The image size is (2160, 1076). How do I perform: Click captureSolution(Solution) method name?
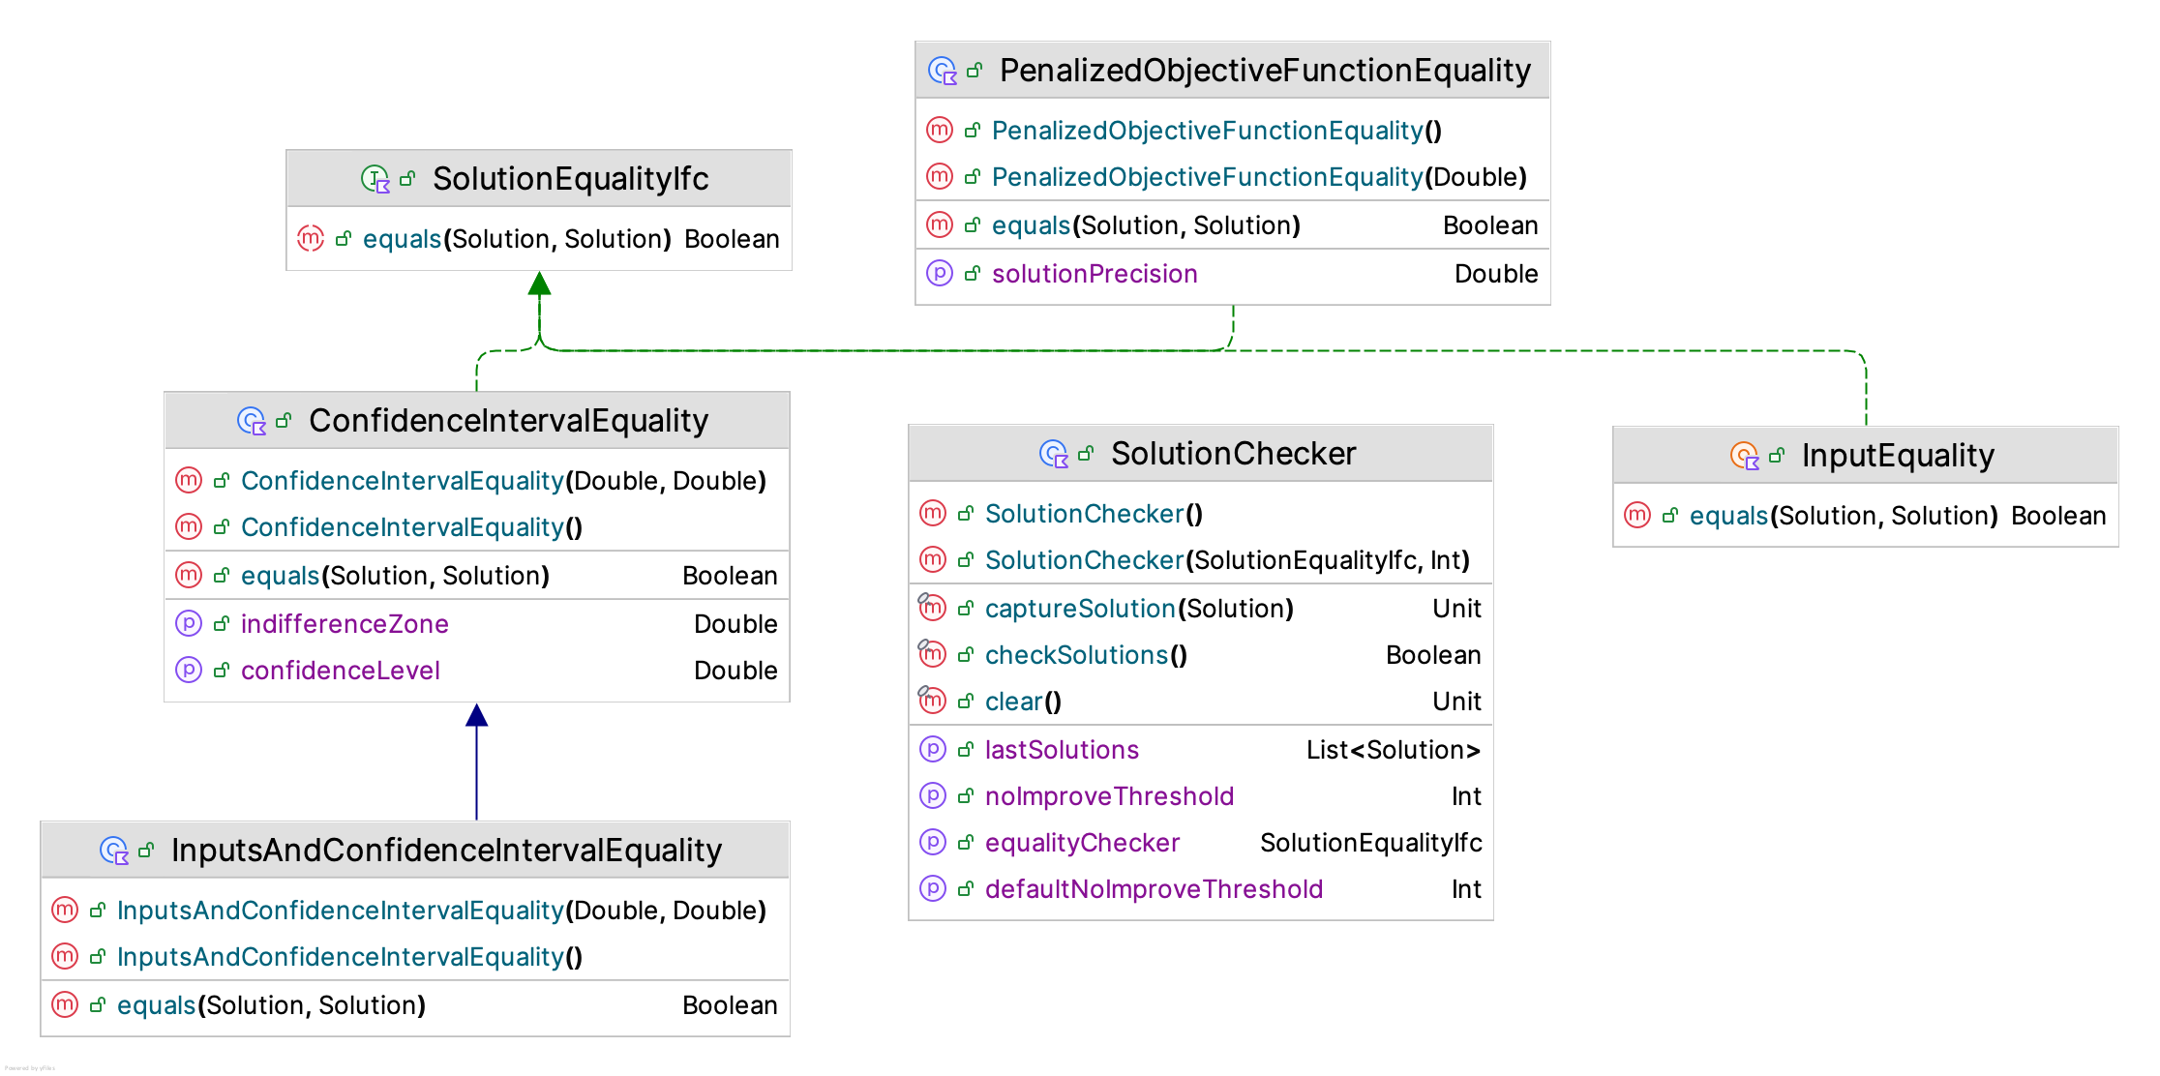(1139, 609)
